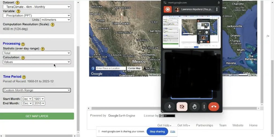The height and width of the screenshot is (137, 274).
Task: Click the Processing section heading
Action: [x=12, y=43]
